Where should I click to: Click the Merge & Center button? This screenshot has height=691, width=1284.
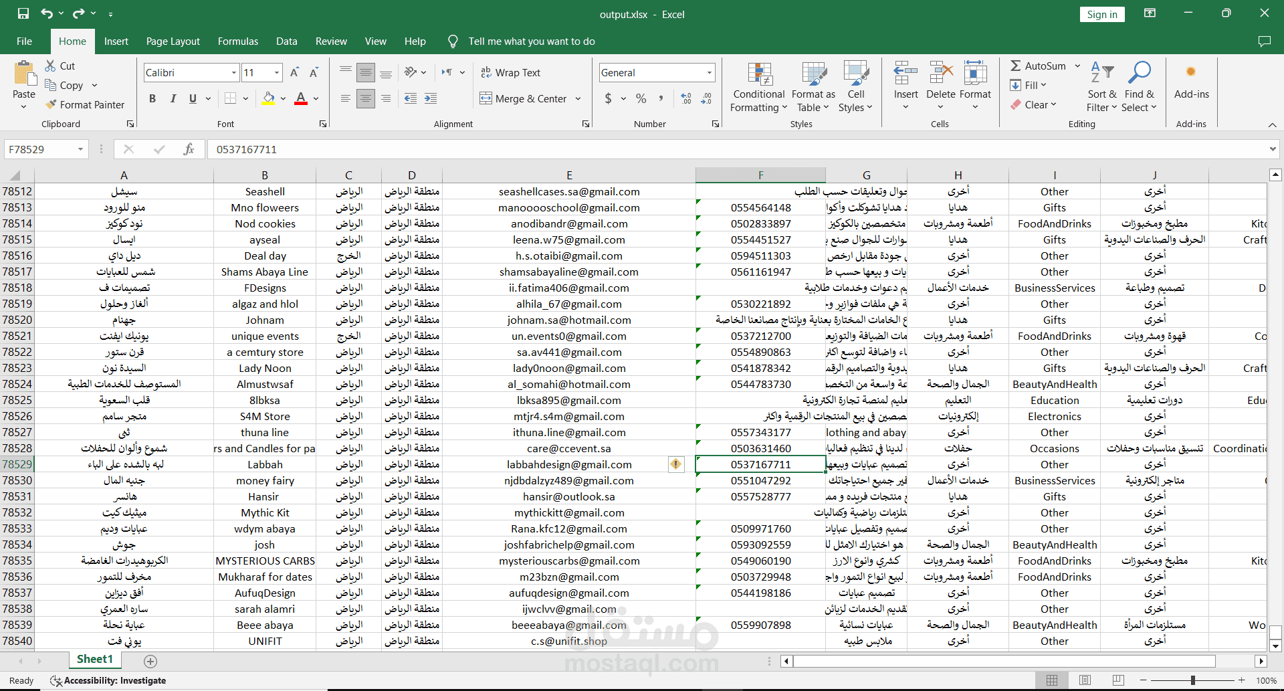(x=524, y=98)
